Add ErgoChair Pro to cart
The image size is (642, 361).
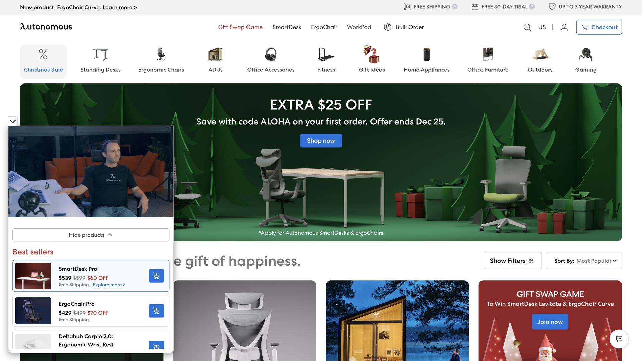(156, 311)
